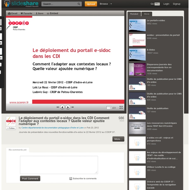This screenshot has width=190, height=190.
Task: Click 'Diaporama journée des correspondants tice' title
Action: [x=159, y=67]
